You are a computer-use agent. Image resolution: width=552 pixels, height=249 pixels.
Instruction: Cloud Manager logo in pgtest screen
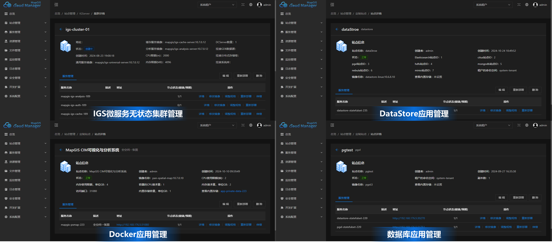click(x=298, y=125)
